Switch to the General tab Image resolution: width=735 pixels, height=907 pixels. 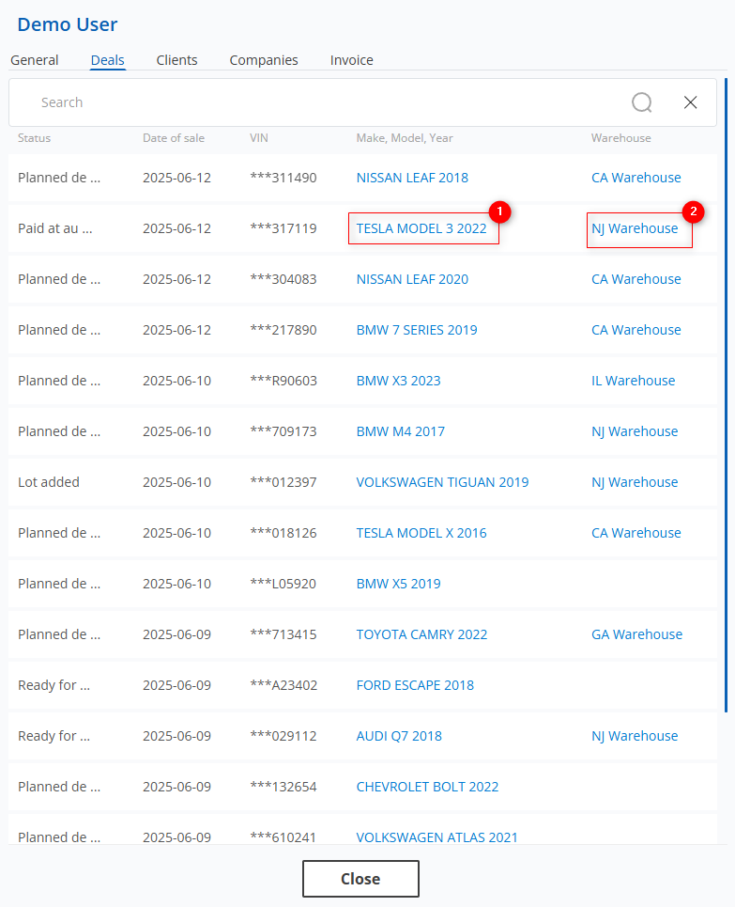[x=35, y=60]
